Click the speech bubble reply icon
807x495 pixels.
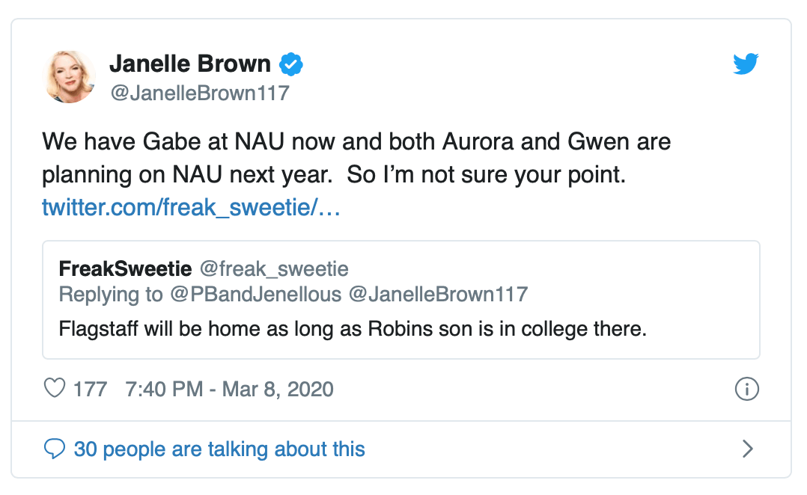tap(55, 449)
